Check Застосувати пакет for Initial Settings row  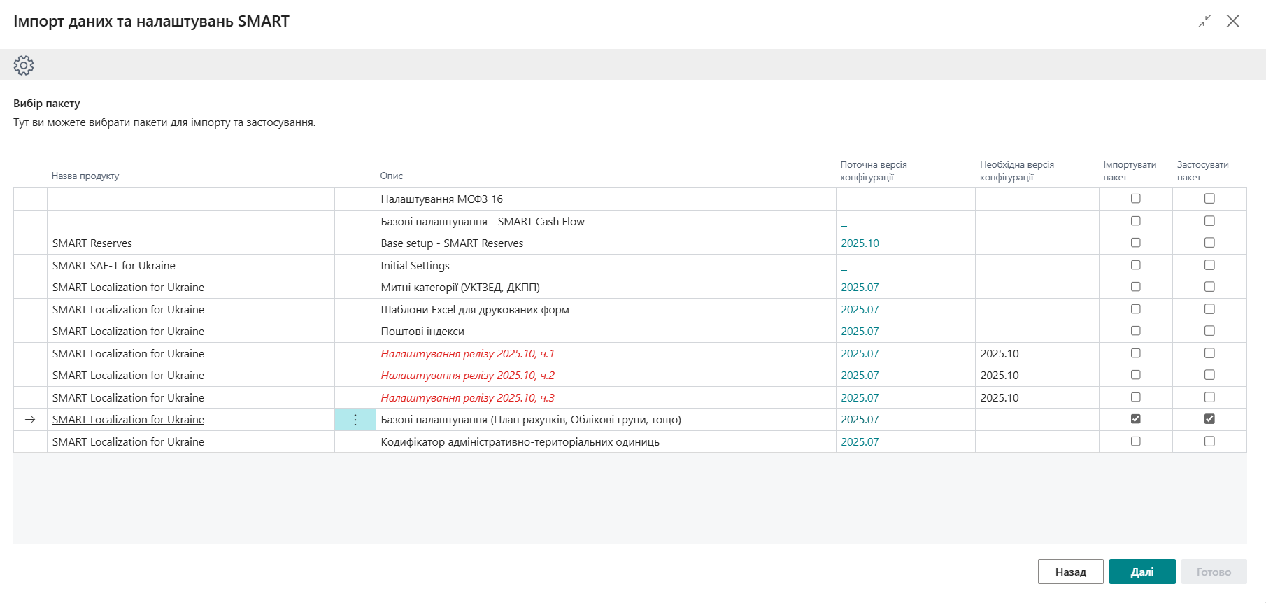(1209, 265)
